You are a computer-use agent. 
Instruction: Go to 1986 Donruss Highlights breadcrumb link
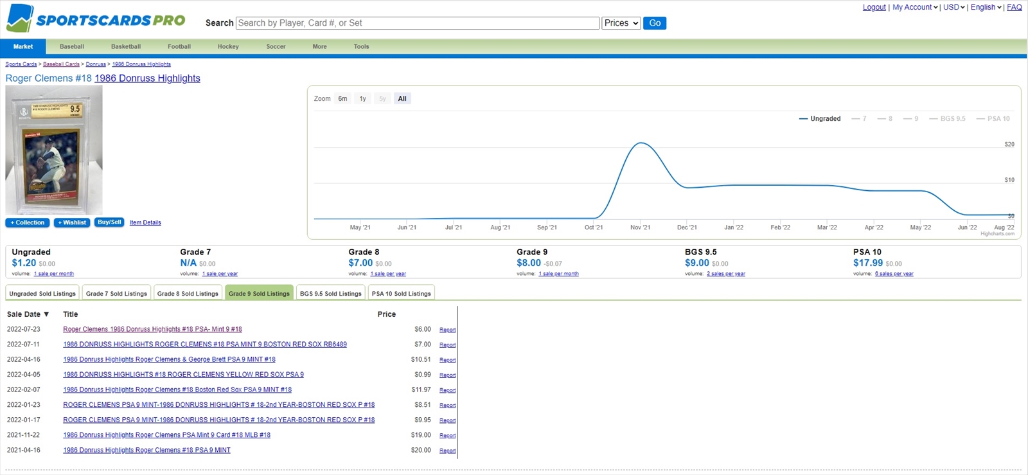(x=141, y=64)
